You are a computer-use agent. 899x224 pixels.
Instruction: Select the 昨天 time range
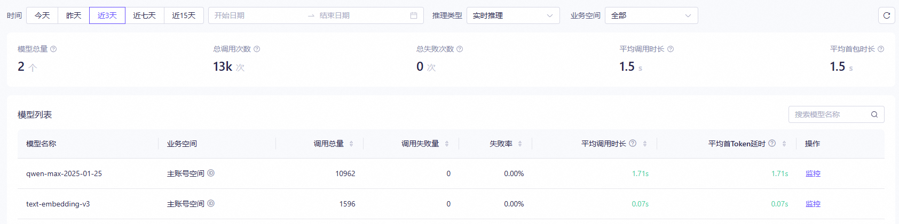pyautogui.click(x=74, y=15)
